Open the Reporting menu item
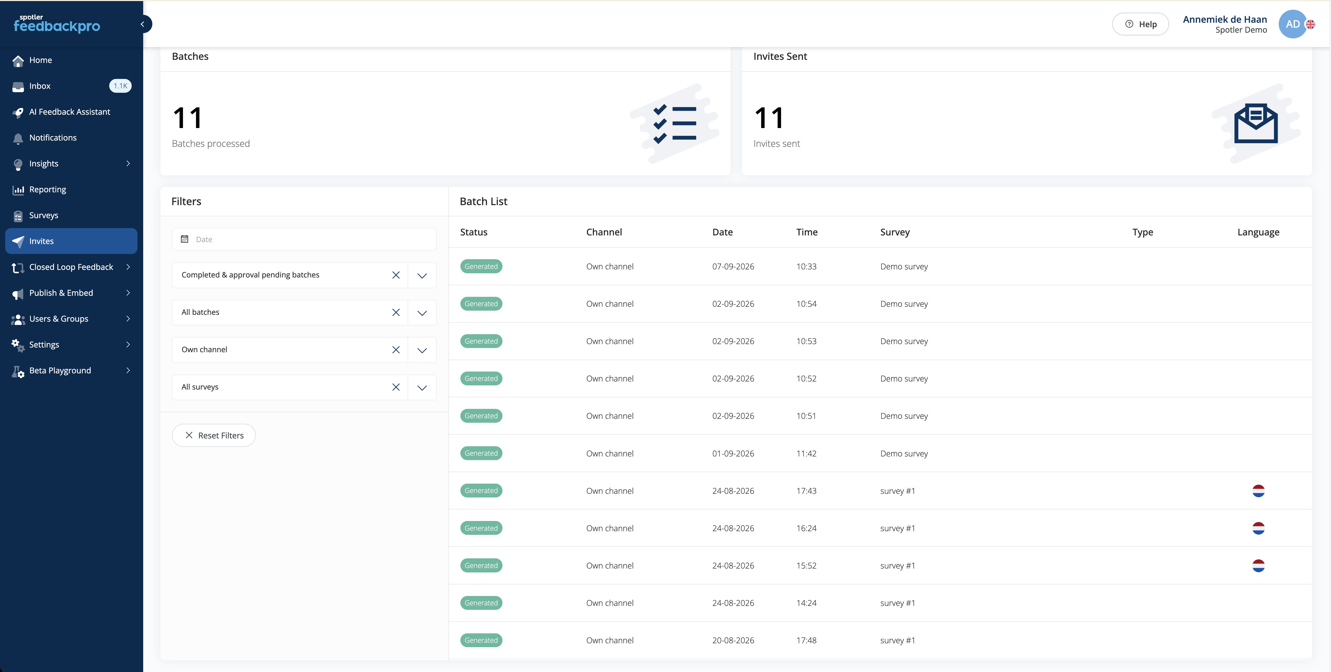This screenshot has height=672, width=1331. pos(71,190)
